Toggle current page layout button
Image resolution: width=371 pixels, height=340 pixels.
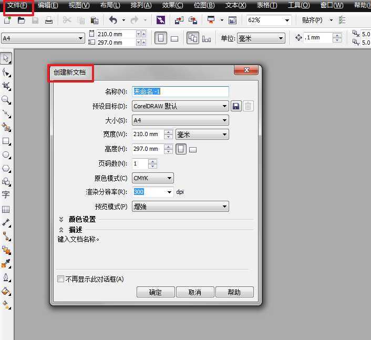207,39
